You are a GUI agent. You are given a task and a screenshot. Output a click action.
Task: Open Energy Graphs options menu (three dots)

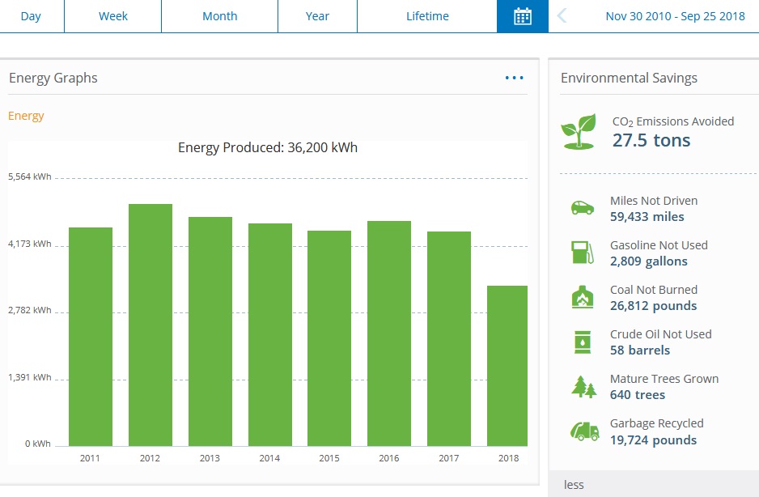(514, 78)
